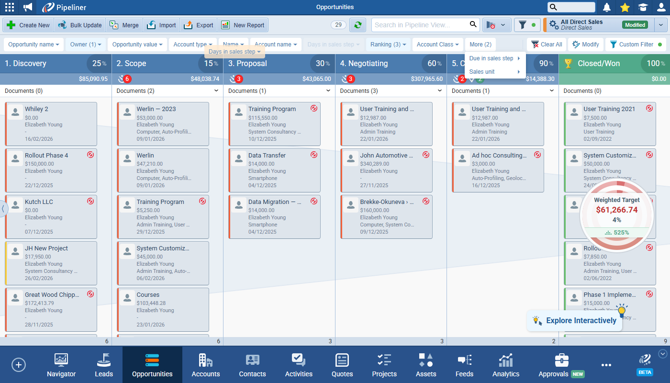Click the megaphone announcements icon
The height and width of the screenshot is (383, 670).
point(28,7)
